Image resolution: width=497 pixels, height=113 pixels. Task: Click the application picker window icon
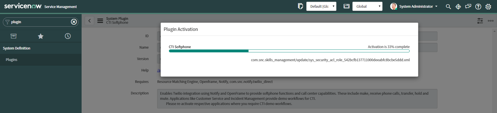346,6
